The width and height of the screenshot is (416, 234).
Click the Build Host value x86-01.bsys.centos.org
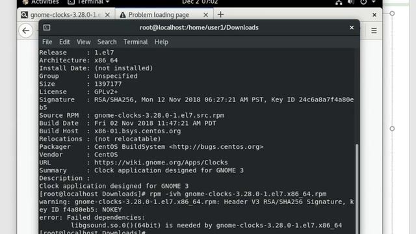(x=137, y=131)
